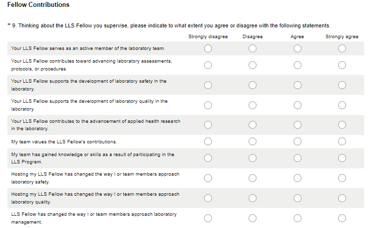371x228 pixels.
Task: Select Strongly disagree for applied health research statement
Action: point(208,125)
